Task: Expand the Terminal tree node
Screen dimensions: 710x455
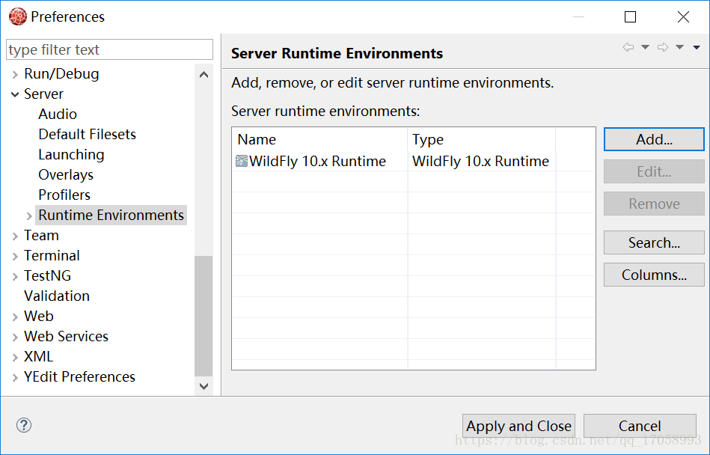Action: tap(15, 256)
